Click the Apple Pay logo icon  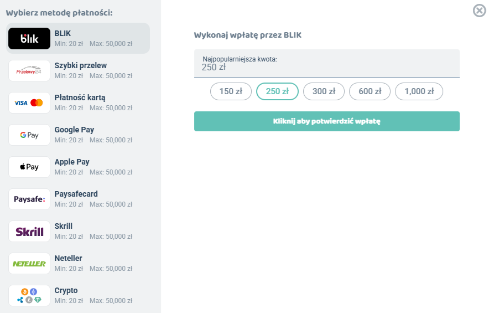click(x=29, y=167)
